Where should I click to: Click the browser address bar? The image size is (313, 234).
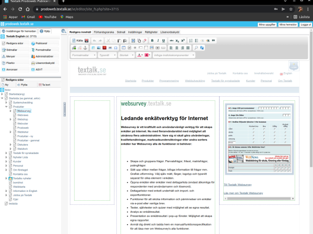[154, 9]
